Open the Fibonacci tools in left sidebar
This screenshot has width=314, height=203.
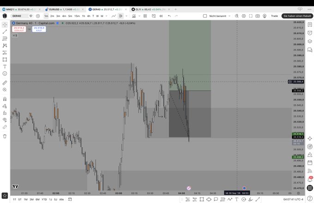pos(5,39)
